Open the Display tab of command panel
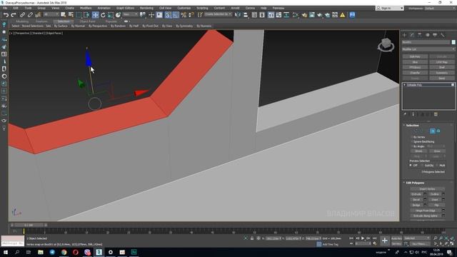The height and width of the screenshot is (257, 457). [x=435, y=35]
